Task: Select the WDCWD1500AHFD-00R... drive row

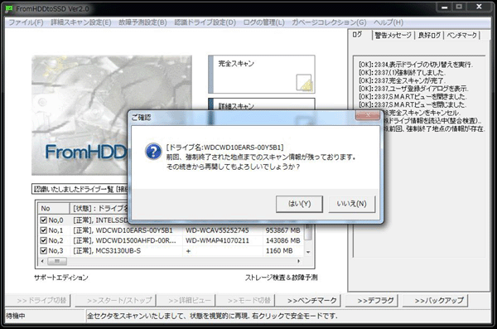Action: click(x=171, y=240)
